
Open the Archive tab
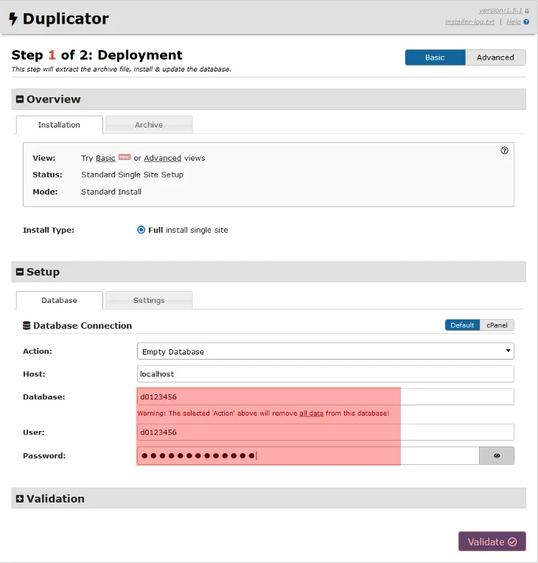coord(149,125)
